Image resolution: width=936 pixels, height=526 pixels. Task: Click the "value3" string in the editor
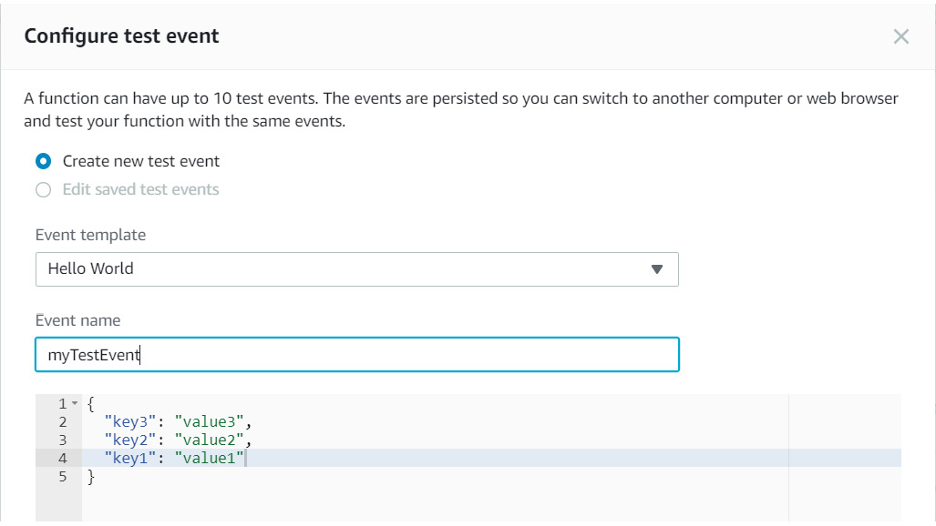click(211, 421)
